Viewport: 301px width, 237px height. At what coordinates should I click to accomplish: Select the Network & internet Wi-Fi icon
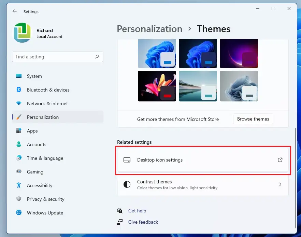pos(19,103)
